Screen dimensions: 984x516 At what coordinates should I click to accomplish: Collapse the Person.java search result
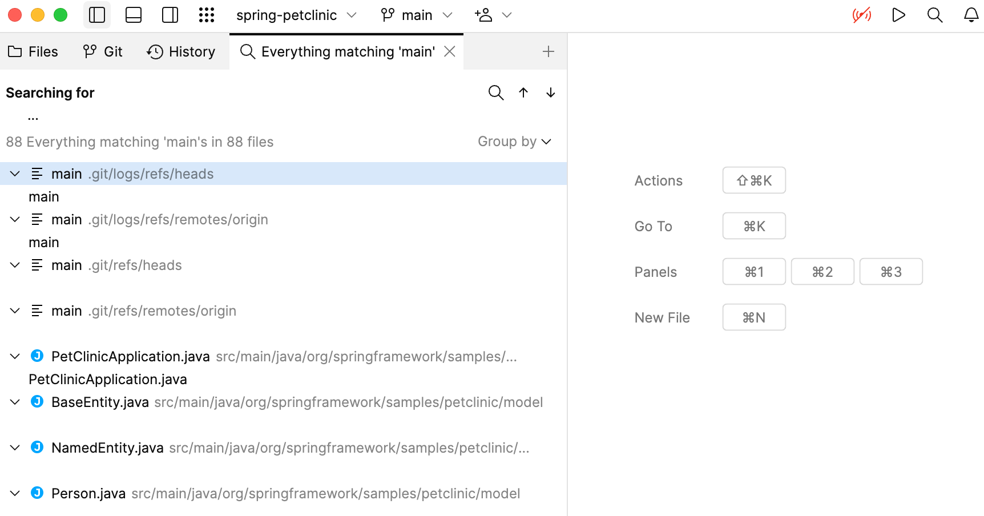click(14, 493)
